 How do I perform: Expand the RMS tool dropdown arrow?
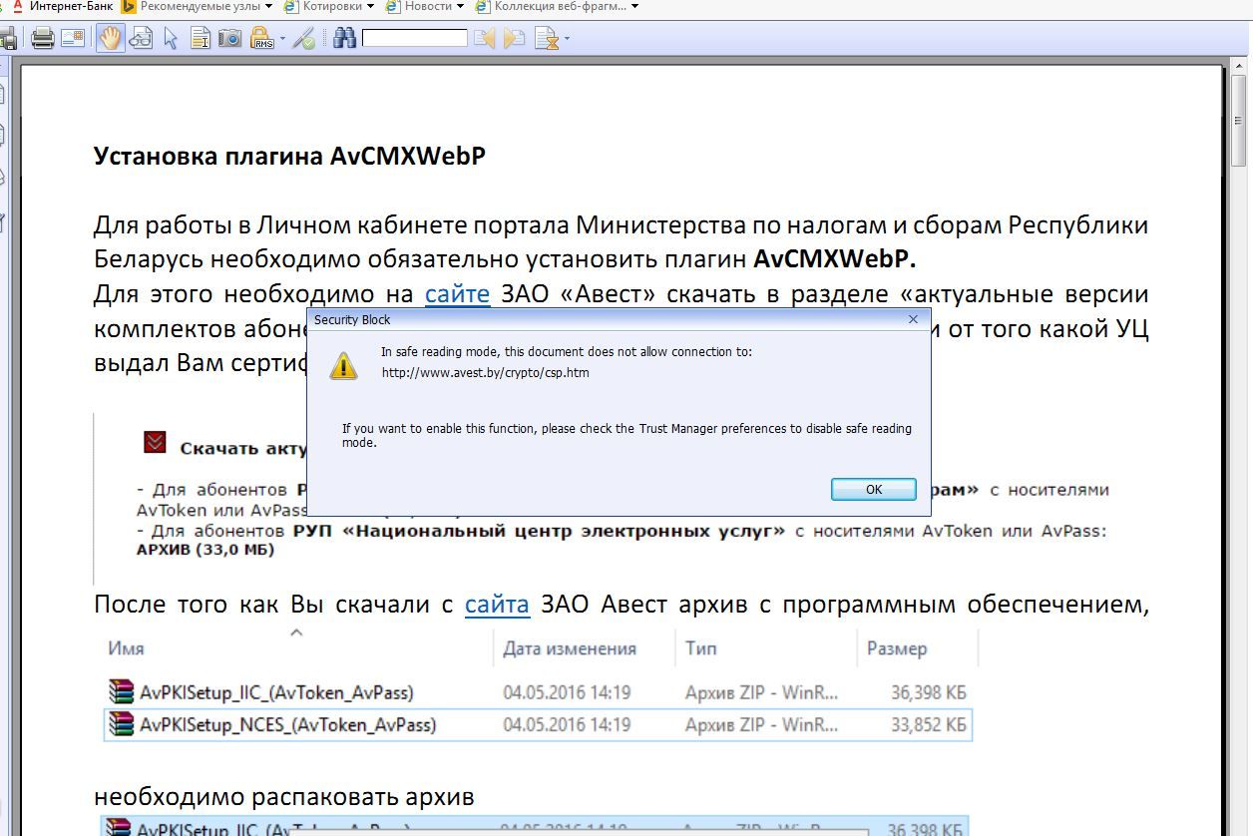[282, 39]
